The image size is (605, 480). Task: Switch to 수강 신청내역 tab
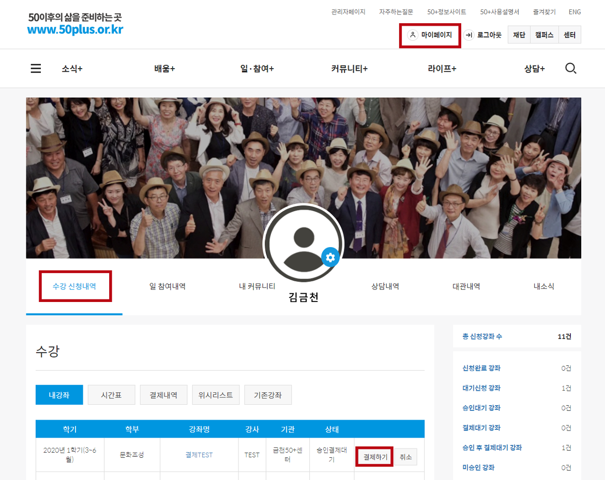(x=74, y=286)
